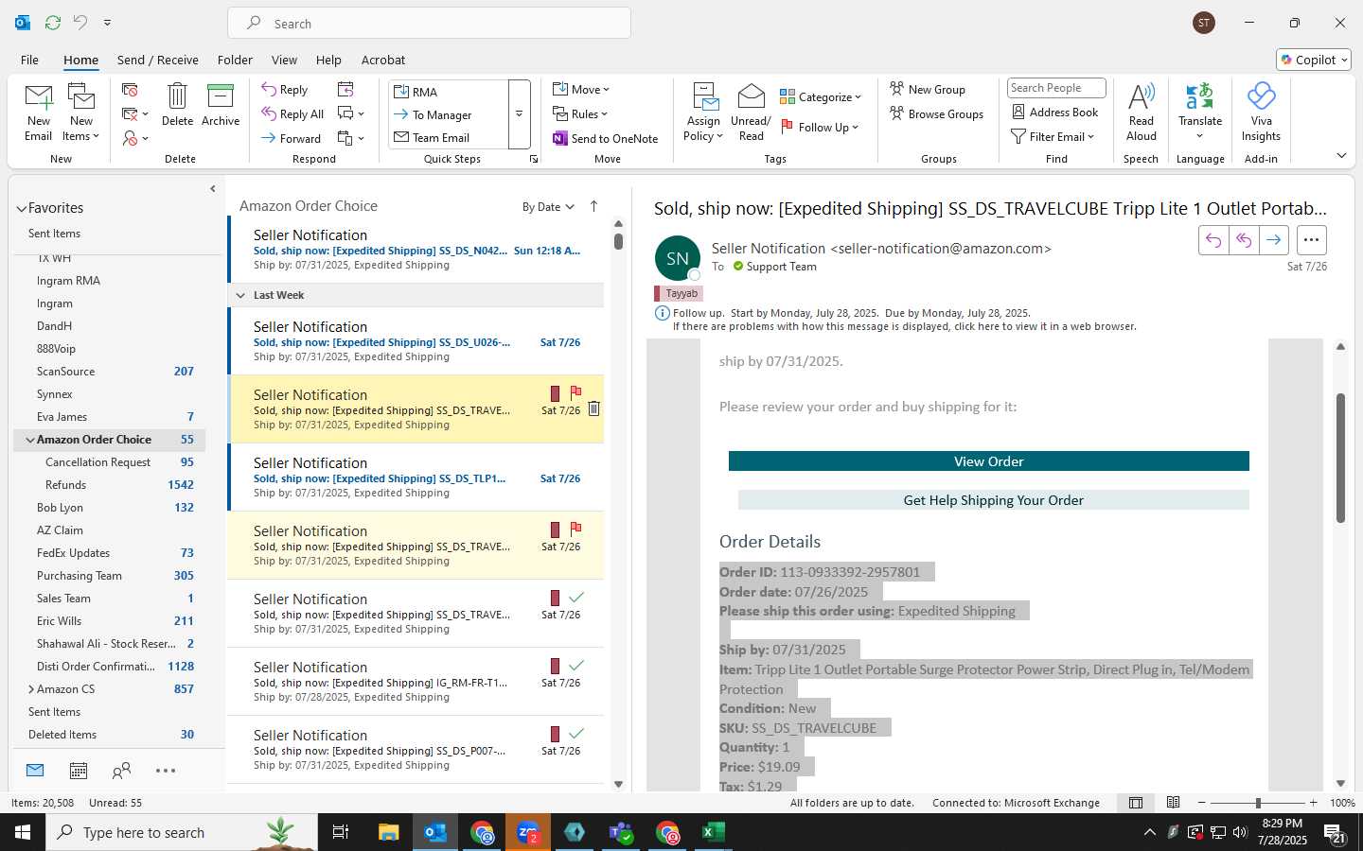The width and height of the screenshot is (1363, 851).
Task: Click New Group in Groups section
Action: (x=928, y=89)
